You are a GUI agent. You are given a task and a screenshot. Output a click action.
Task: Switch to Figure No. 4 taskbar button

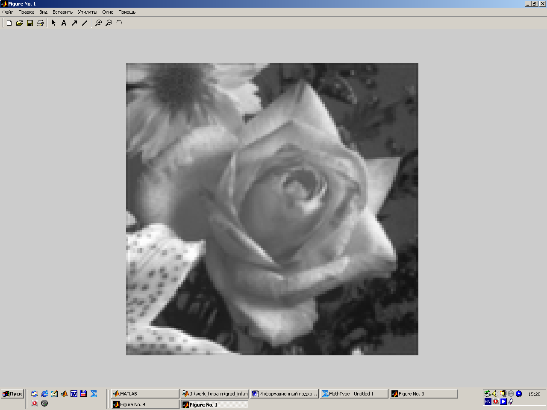click(145, 404)
